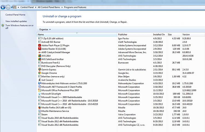Expand the arrow after All Control Panel Items
This screenshot has width=205, height=132.
[62, 7]
